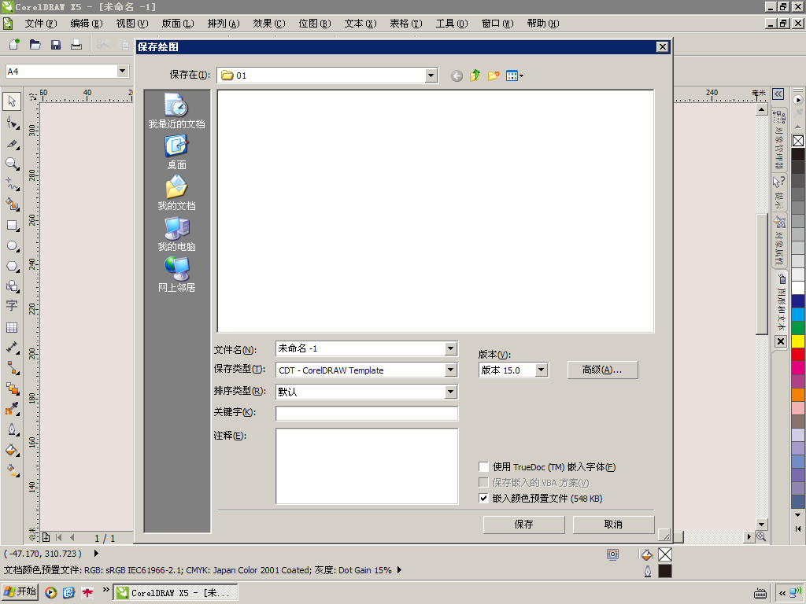Collapse docker panel double-arrow

coord(778,94)
